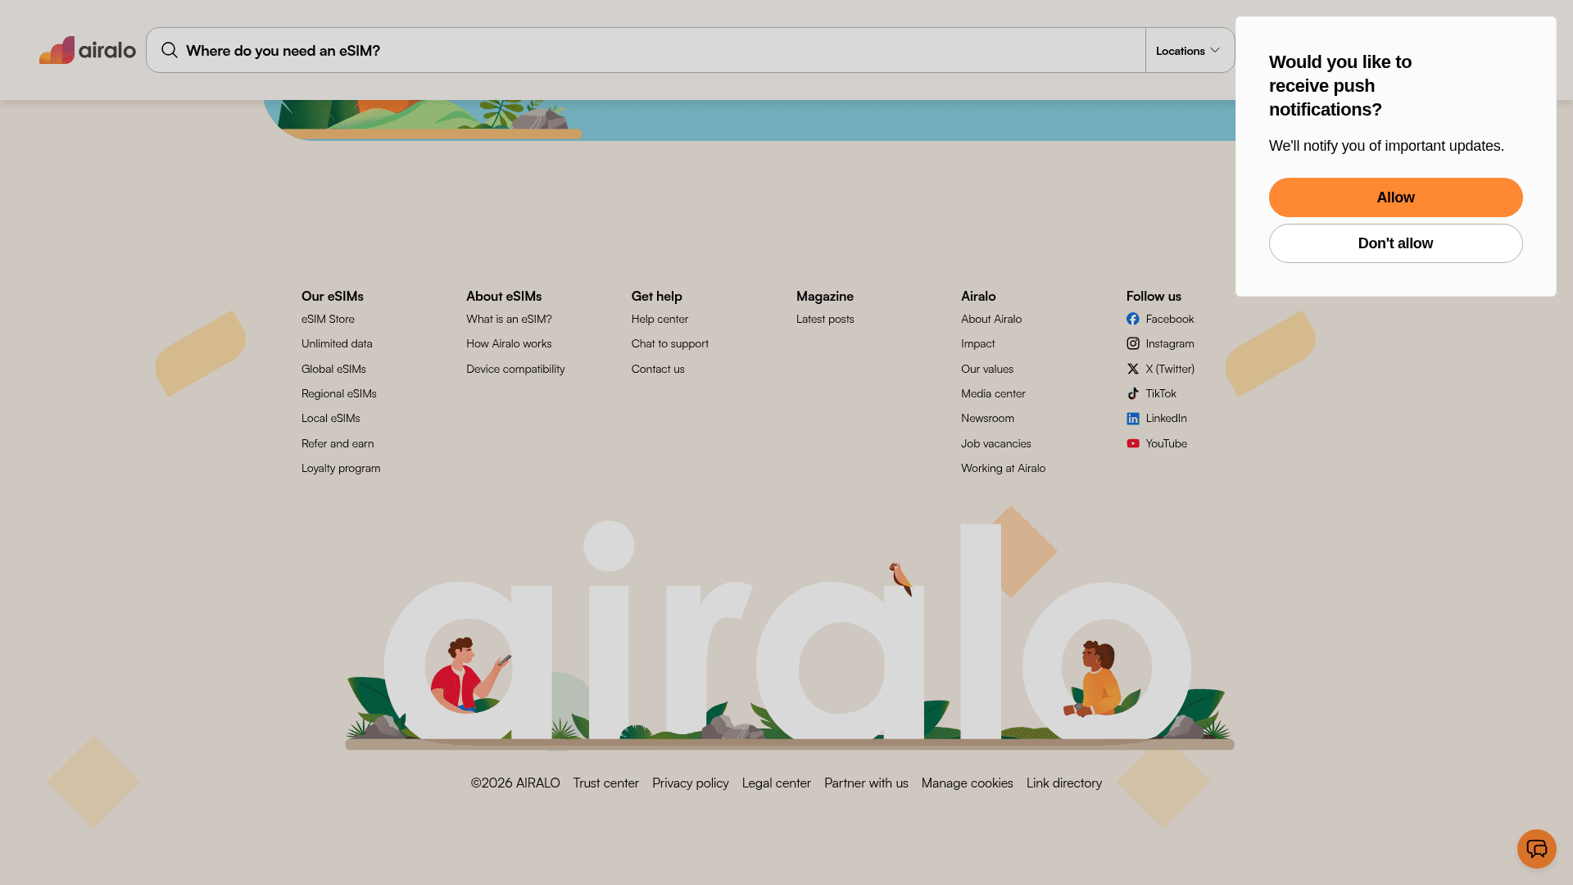Open Legal center in footer
Image resolution: width=1573 pixels, height=885 pixels.
(x=776, y=783)
